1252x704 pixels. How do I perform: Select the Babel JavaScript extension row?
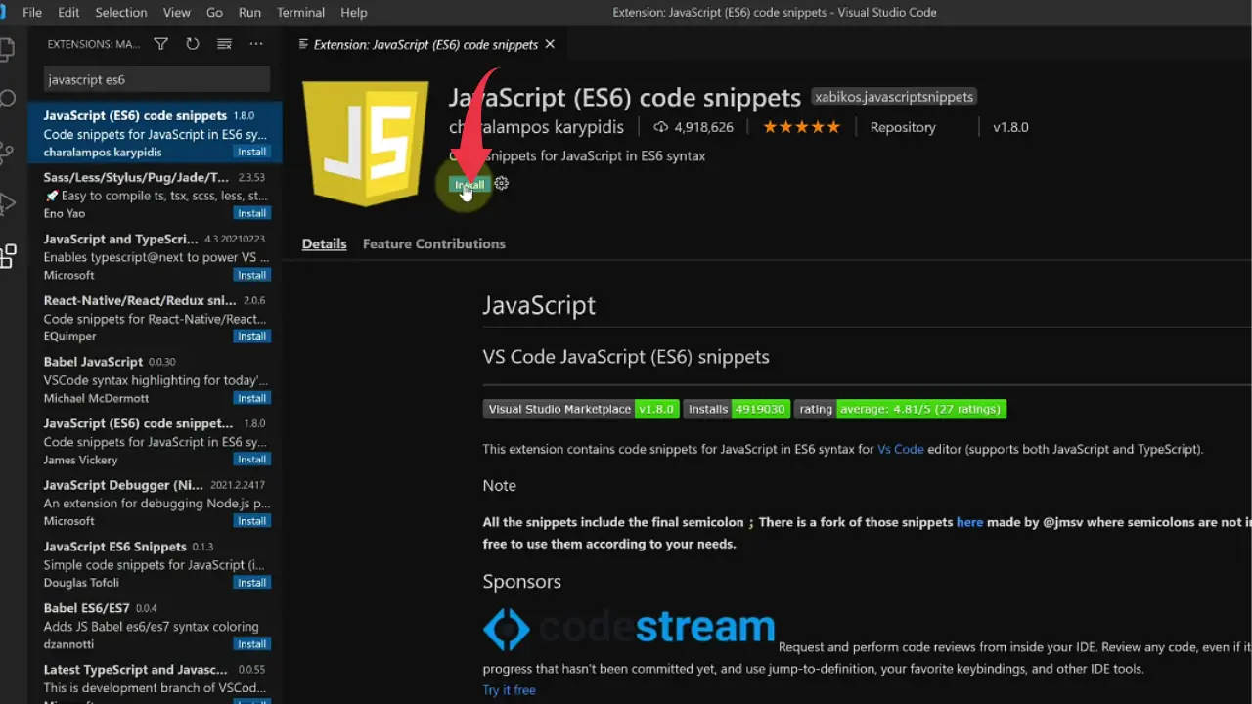(156, 379)
